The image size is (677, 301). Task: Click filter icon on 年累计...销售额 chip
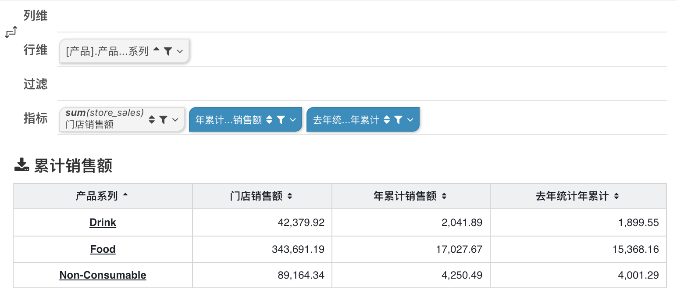click(x=281, y=120)
